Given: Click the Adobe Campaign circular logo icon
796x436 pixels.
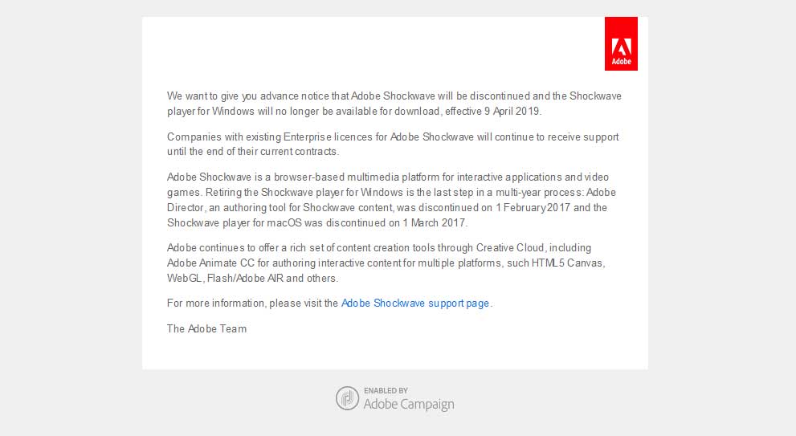Looking at the screenshot, I should click(x=347, y=397).
